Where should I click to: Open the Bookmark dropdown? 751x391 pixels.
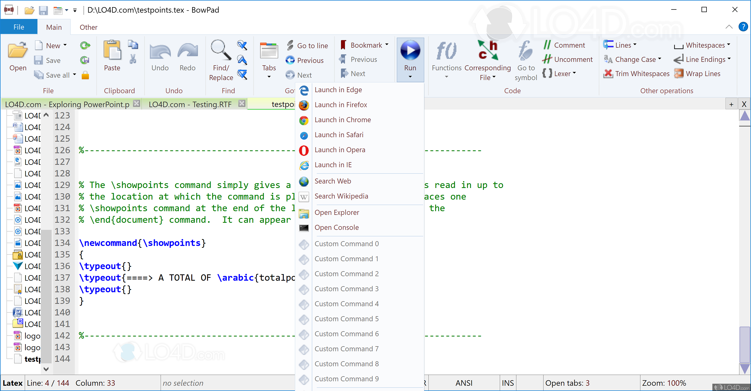coord(365,45)
